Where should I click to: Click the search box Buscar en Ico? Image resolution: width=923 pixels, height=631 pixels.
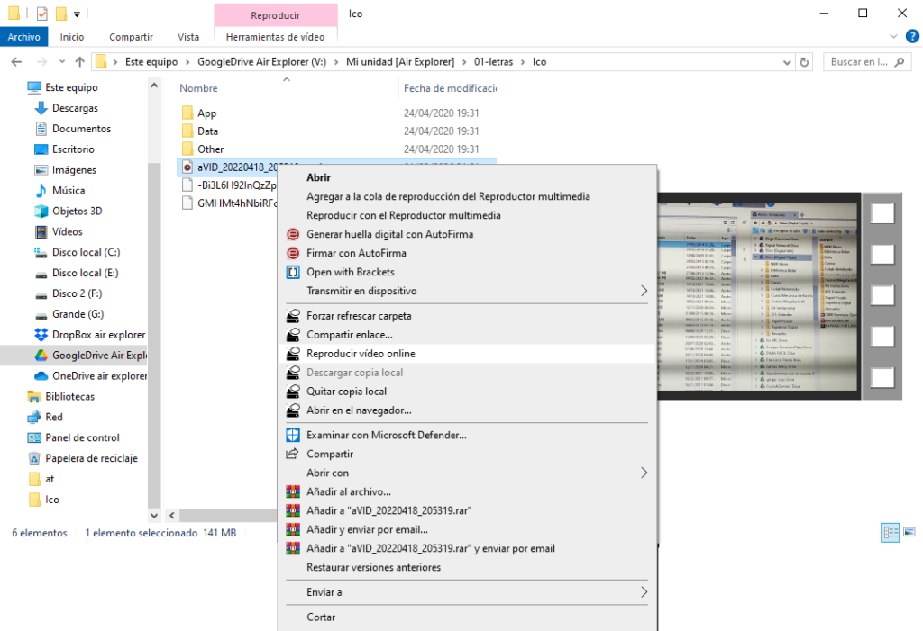[x=861, y=62]
